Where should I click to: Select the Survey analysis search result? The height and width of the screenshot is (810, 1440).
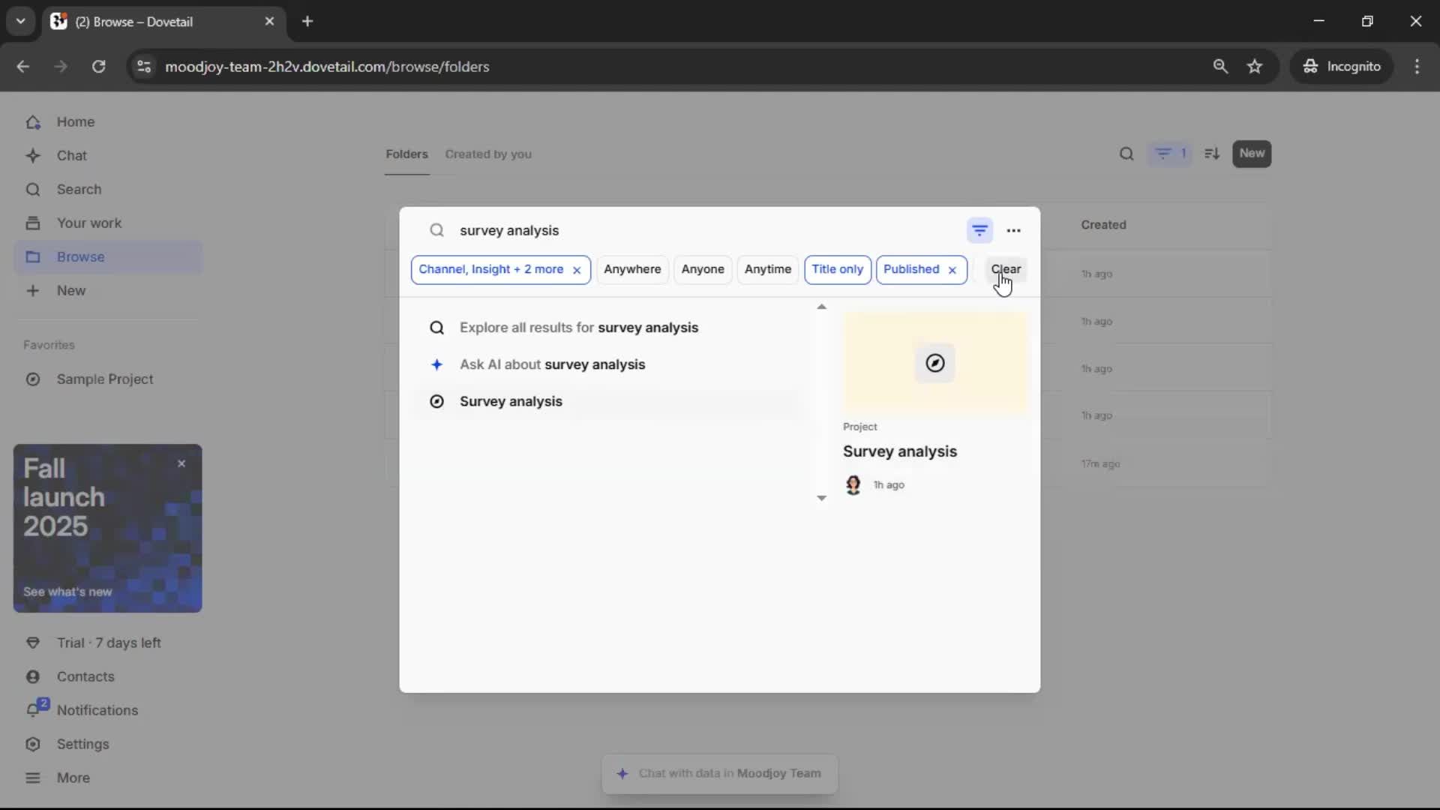point(511,401)
